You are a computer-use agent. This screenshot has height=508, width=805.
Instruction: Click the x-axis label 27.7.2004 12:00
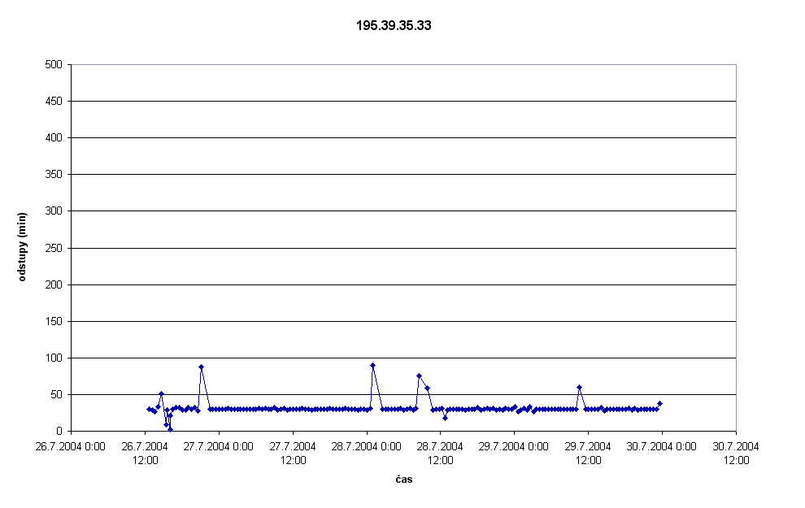pyautogui.click(x=293, y=453)
